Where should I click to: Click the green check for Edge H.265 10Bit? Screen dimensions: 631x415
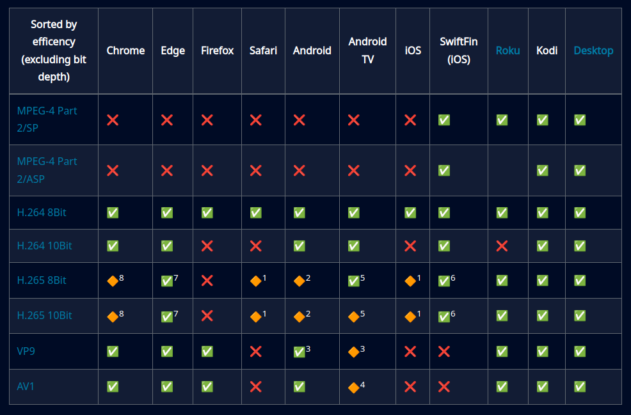[167, 317]
